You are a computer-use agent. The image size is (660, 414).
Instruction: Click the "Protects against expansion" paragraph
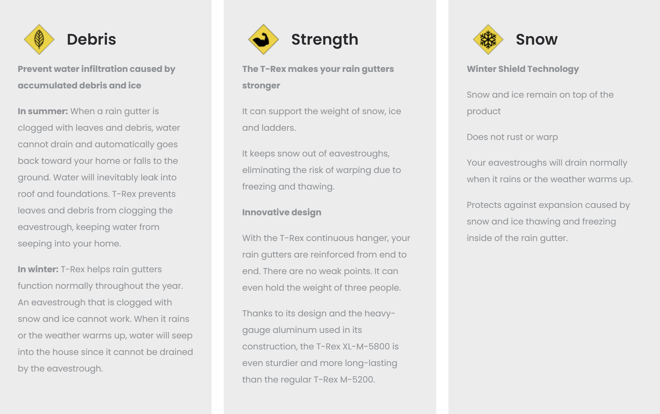point(548,221)
